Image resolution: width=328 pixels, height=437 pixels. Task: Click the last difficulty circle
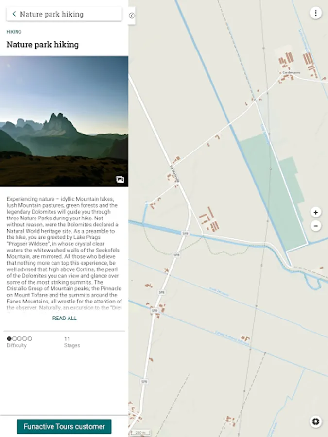tap(30, 338)
